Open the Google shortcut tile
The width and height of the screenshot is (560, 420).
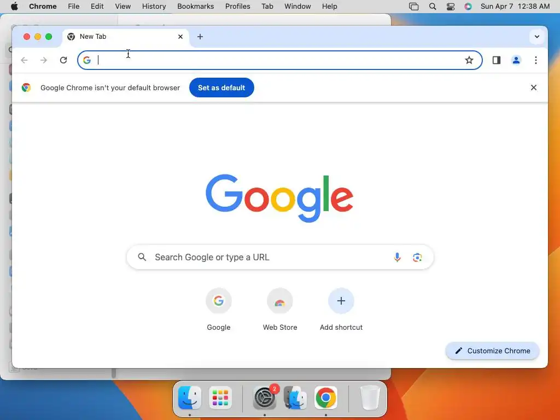point(219,310)
